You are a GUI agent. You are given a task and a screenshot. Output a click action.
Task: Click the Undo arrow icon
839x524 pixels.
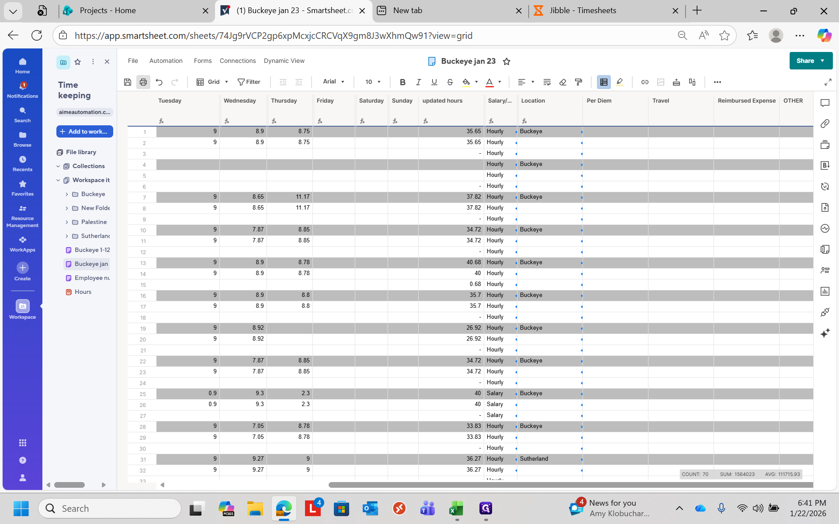pyautogui.click(x=159, y=82)
